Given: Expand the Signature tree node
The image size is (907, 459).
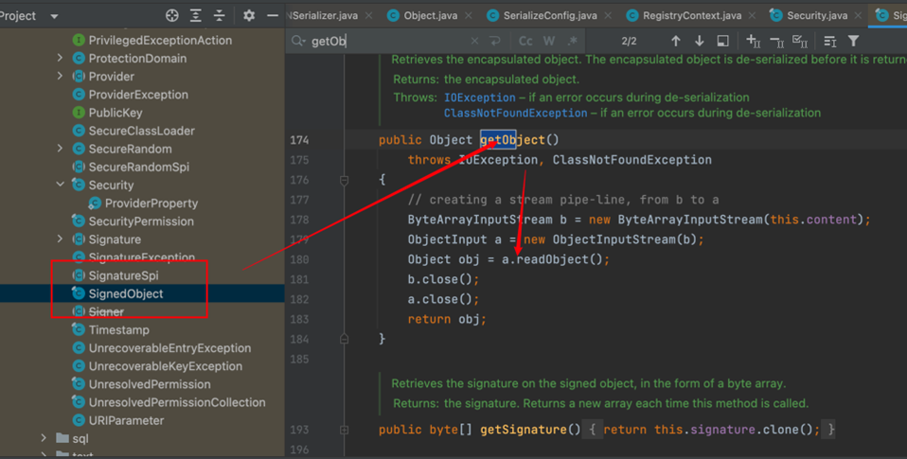Looking at the screenshot, I should coord(61,238).
